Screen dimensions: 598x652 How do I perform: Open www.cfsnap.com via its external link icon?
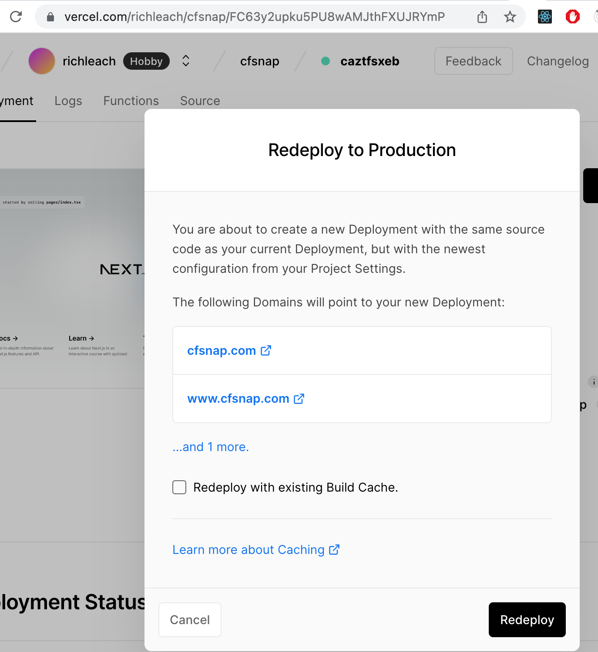299,398
